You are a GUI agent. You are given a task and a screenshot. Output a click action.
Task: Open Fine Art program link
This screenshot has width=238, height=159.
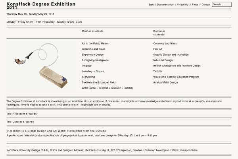pos(158,49)
